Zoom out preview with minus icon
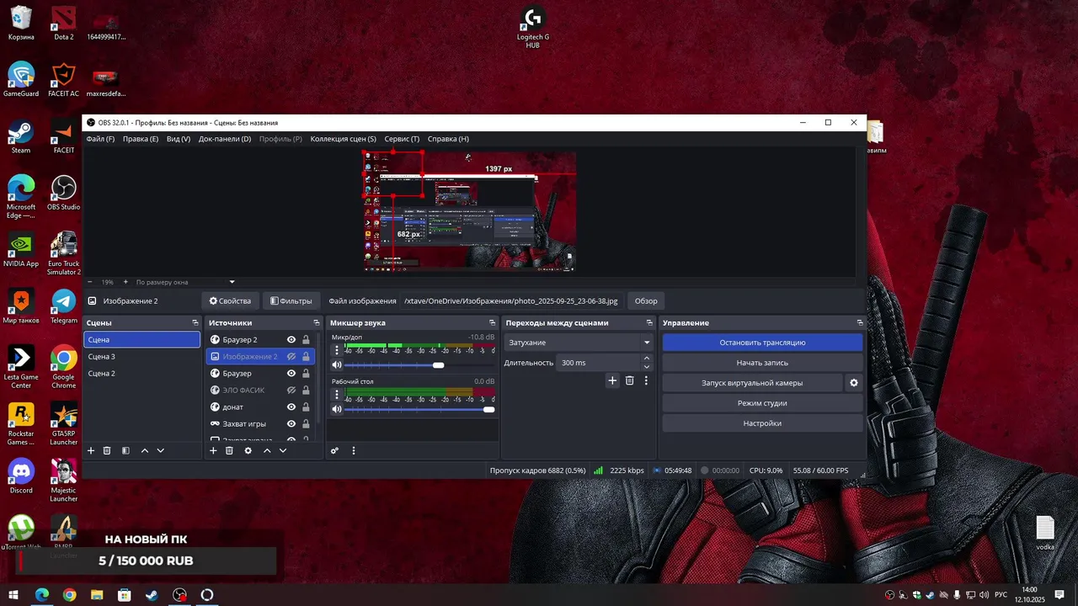Image resolution: width=1078 pixels, height=606 pixels. click(92, 282)
